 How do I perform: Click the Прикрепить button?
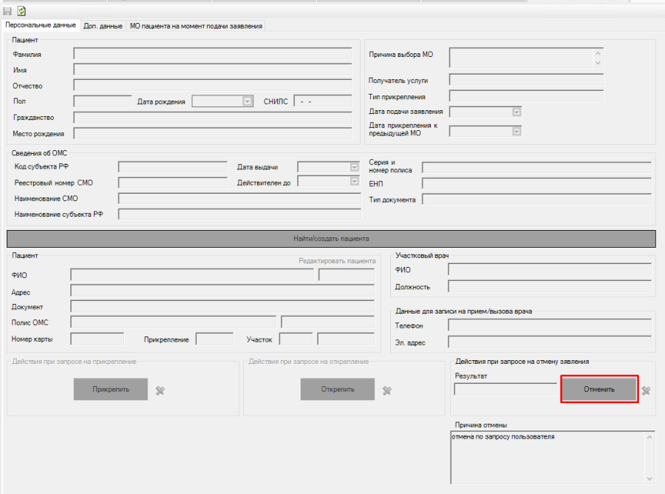pos(111,389)
